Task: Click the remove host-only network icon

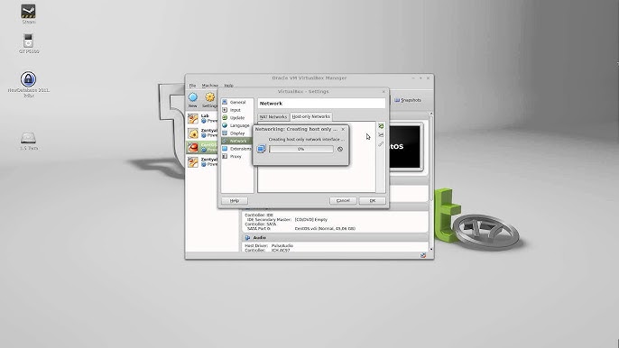Action: (x=381, y=135)
